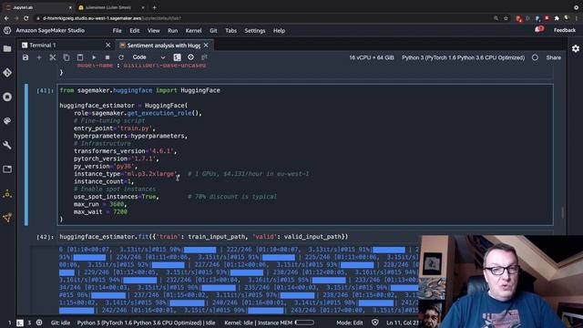
Task: Cut selected cell with scissors icon
Action: tap(53, 57)
